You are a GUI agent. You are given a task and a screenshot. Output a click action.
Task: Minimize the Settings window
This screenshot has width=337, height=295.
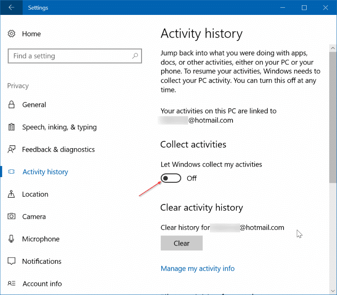click(283, 8)
